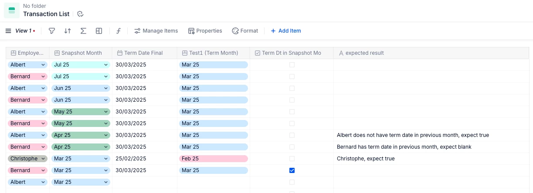Click the sync status icon beside title
Image resolution: width=533 pixels, height=193 pixels.
[x=80, y=14]
